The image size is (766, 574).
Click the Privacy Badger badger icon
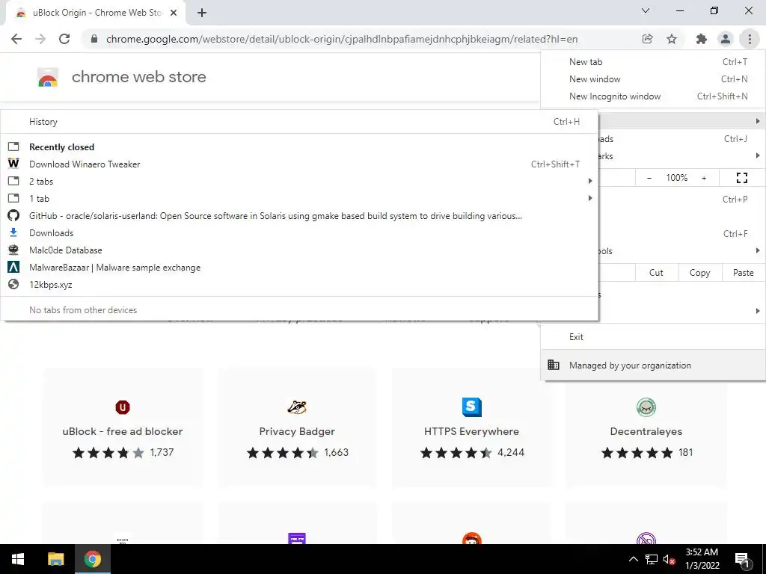point(297,407)
